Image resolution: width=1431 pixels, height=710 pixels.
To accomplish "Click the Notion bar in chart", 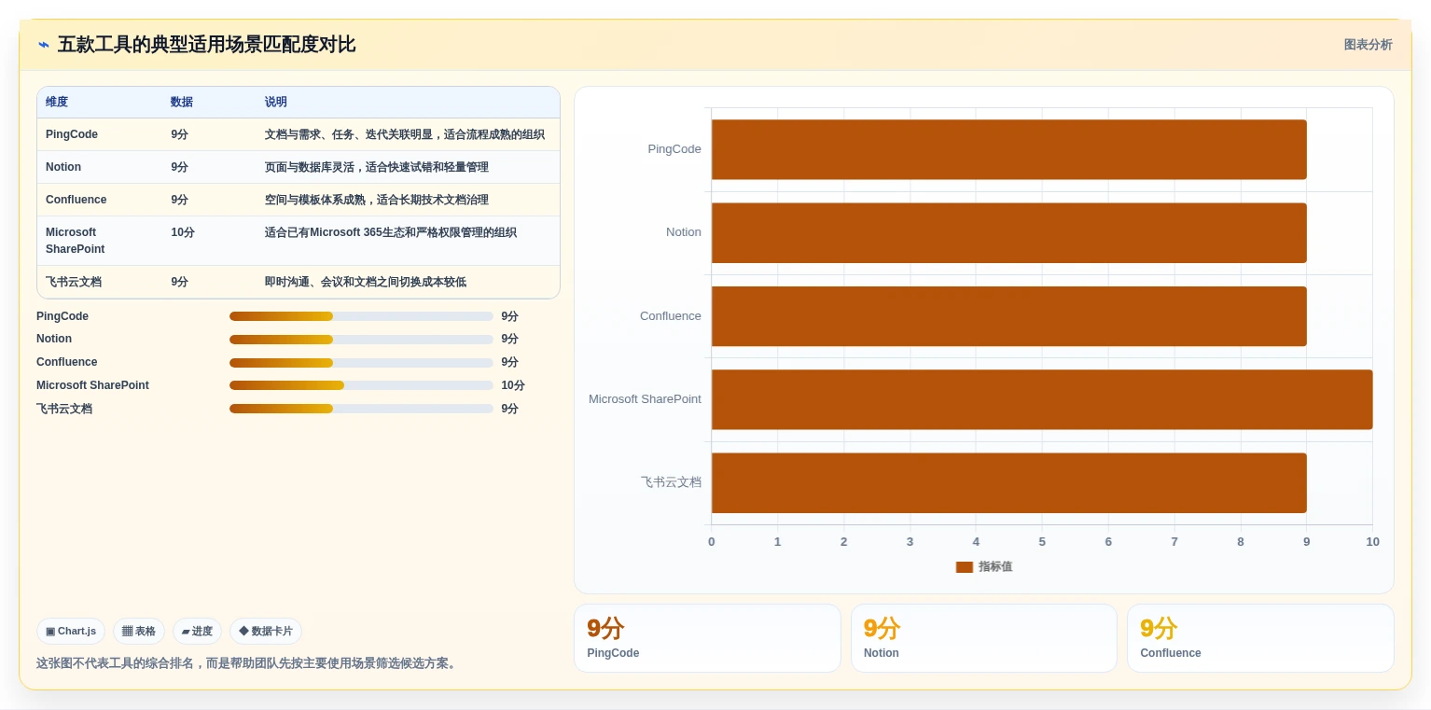I will pyautogui.click(x=1008, y=233).
